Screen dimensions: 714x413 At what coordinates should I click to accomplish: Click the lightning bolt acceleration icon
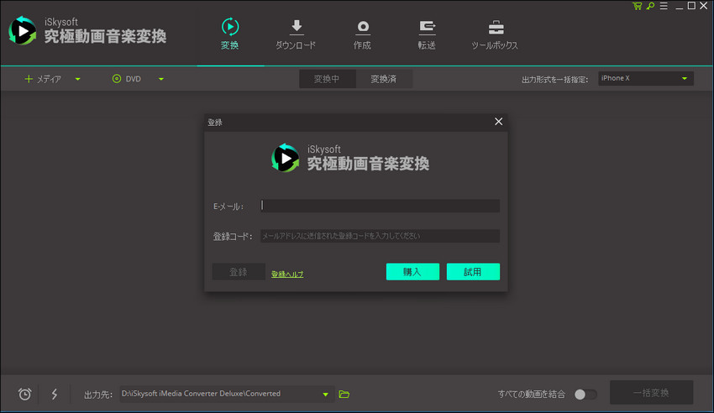pyautogui.click(x=55, y=394)
